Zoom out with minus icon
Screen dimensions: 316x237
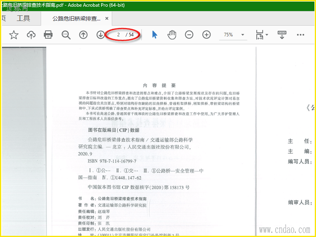pyautogui.click(x=189, y=35)
